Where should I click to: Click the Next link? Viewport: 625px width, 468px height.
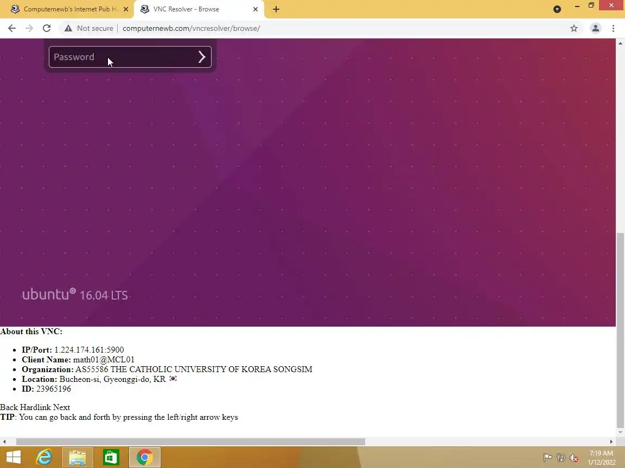pos(61,407)
